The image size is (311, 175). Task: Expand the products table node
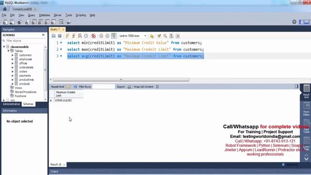[x=13, y=84]
